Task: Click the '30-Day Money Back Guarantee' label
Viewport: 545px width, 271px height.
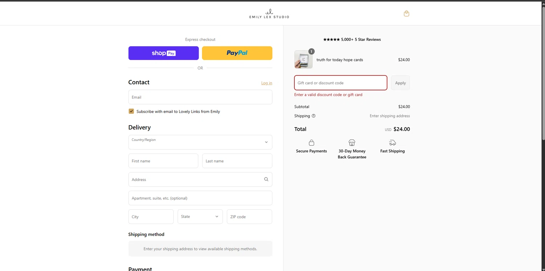Action: tap(352, 154)
